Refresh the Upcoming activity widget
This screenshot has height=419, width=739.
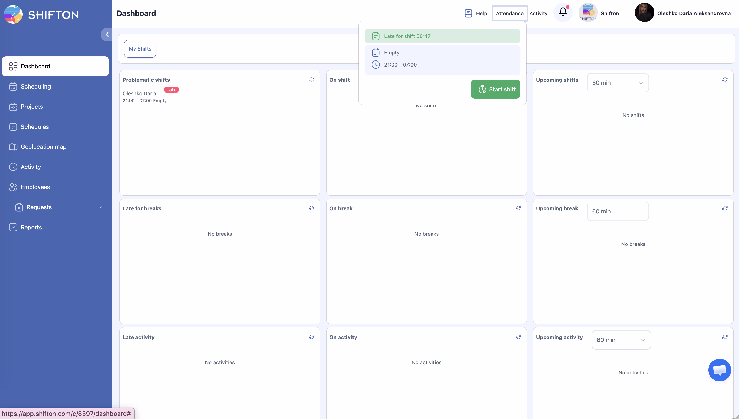[725, 337]
